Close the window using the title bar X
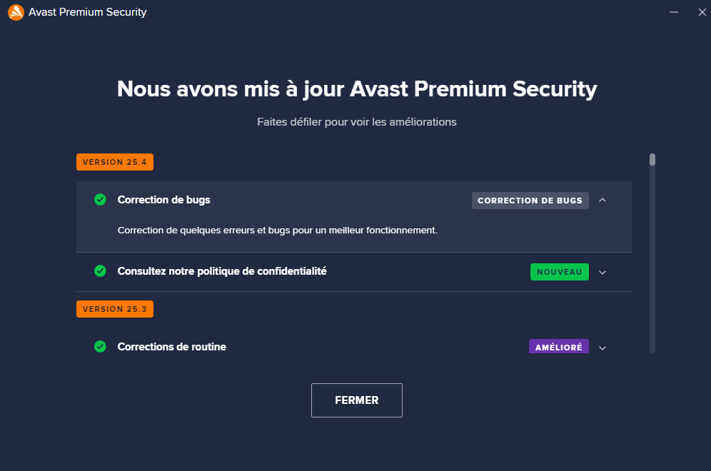711x471 pixels. pos(702,12)
